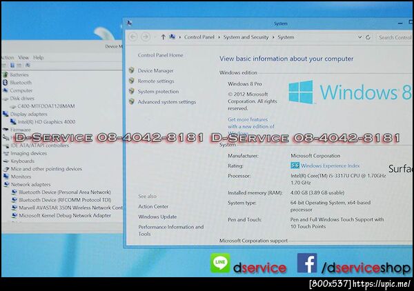The image size is (414, 291).
Task: Click the Marvell AVASTAR adapter icon
Action: (14, 208)
